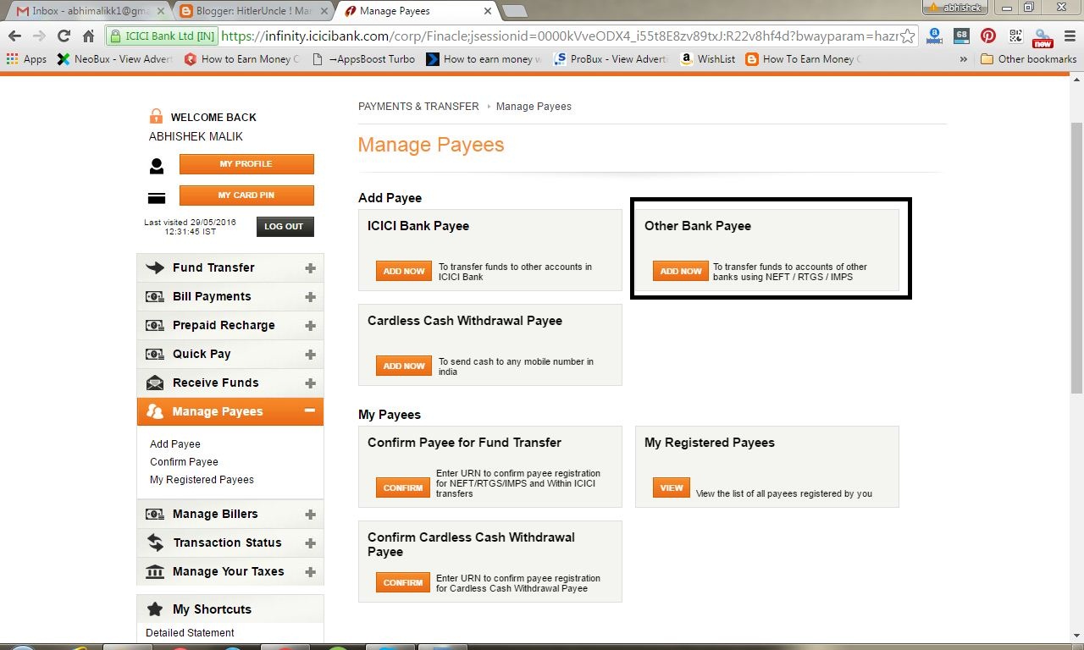Click the Transaction Status arrows icon
The image size is (1084, 650).
[x=155, y=543]
